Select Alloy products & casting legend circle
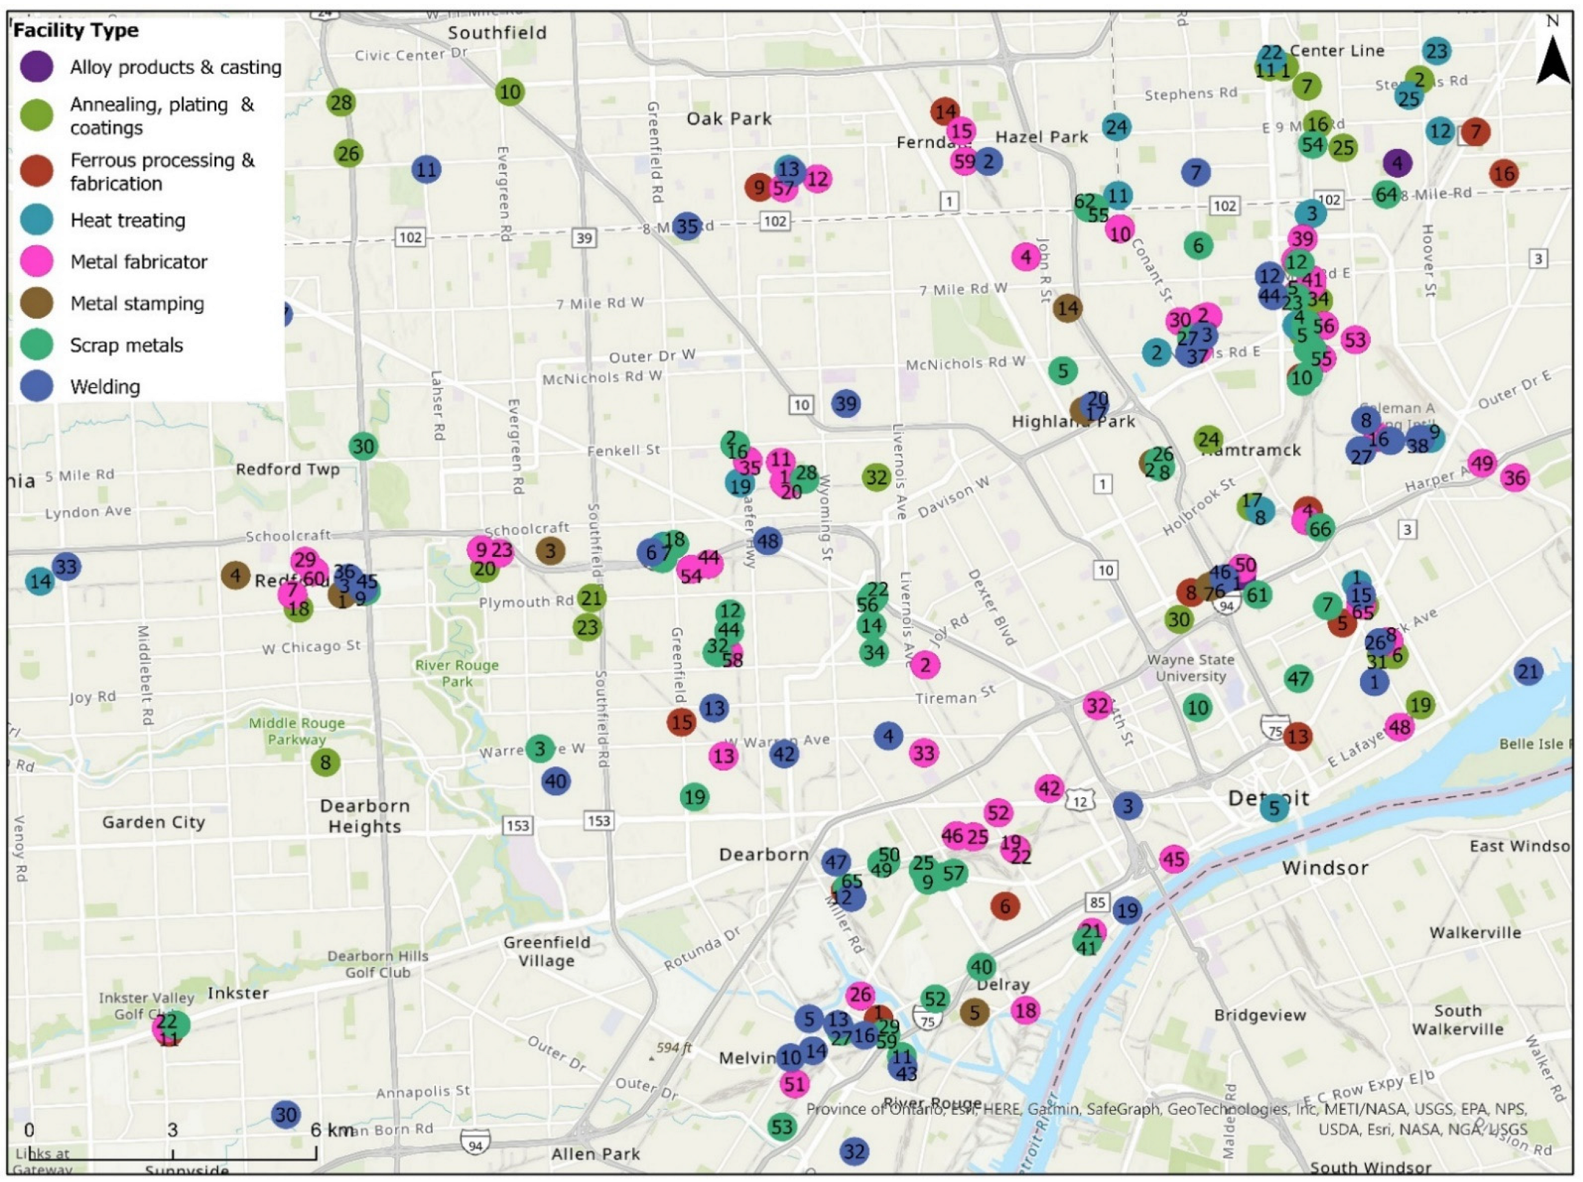This screenshot has width=1583, height=1182. pos(36,67)
